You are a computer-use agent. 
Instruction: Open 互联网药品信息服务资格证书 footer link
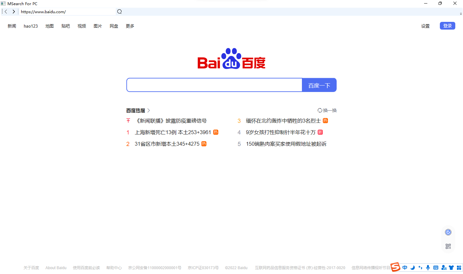[x=300, y=268]
